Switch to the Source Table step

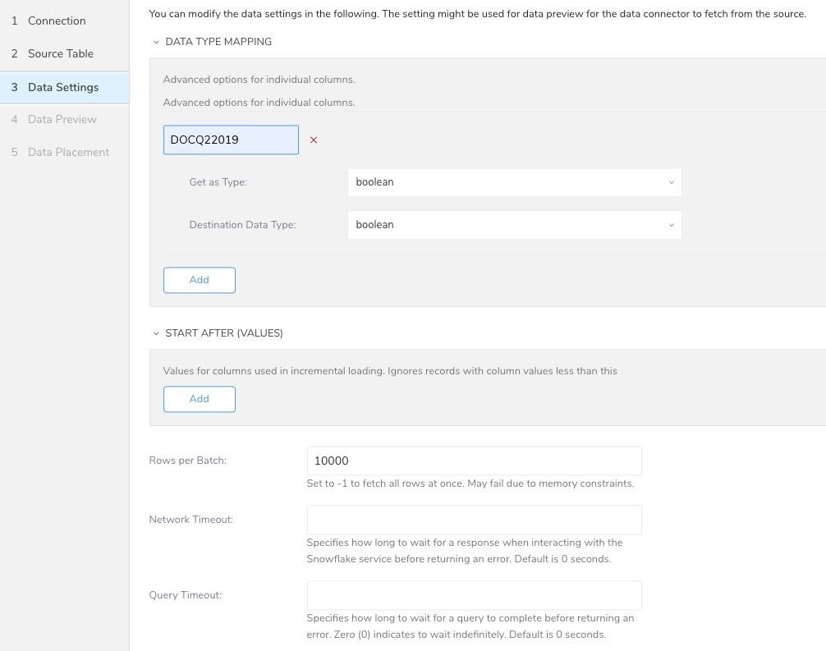tap(60, 53)
